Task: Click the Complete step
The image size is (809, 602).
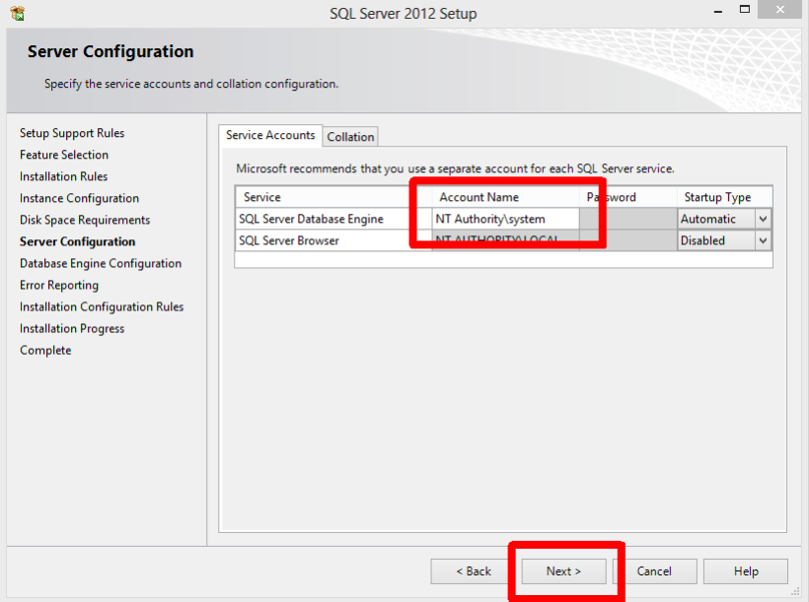Action: [45, 351]
